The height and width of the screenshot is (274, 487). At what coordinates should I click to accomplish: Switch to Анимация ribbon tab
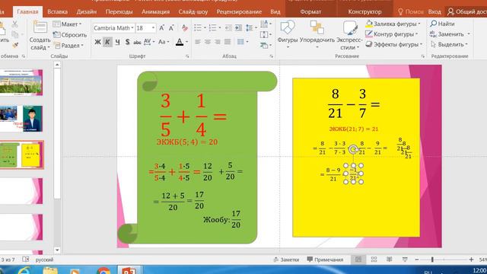[x=155, y=12]
